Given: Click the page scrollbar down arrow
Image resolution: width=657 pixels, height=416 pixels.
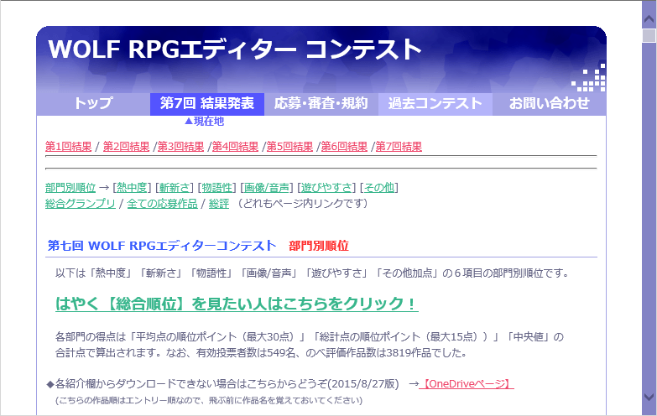Looking at the screenshot, I should pos(649,397).
